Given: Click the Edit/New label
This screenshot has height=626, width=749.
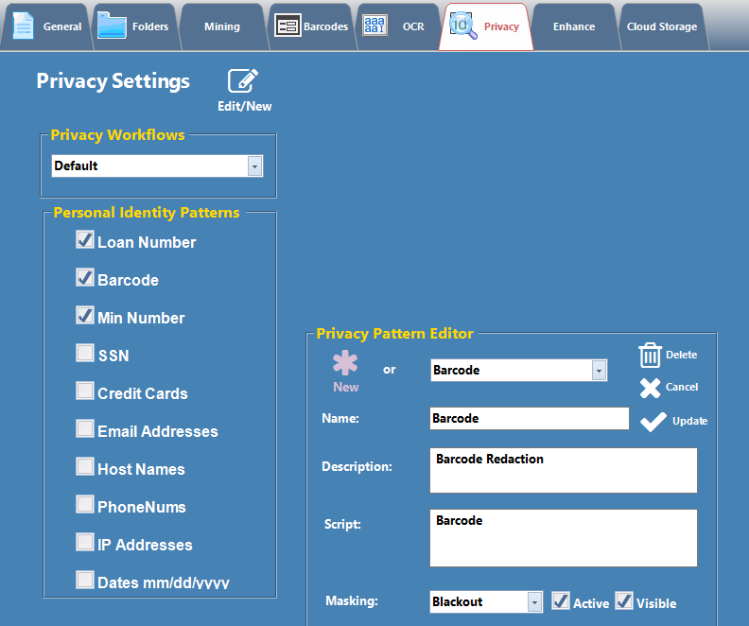Looking at the screenshot, I should click(x=245, y=106).
